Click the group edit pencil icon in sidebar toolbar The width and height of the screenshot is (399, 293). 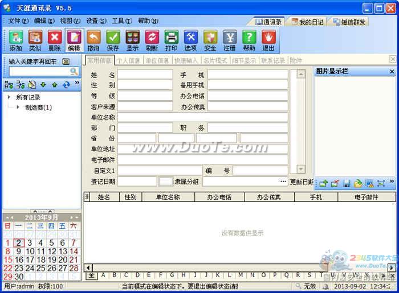coord(32,85)
